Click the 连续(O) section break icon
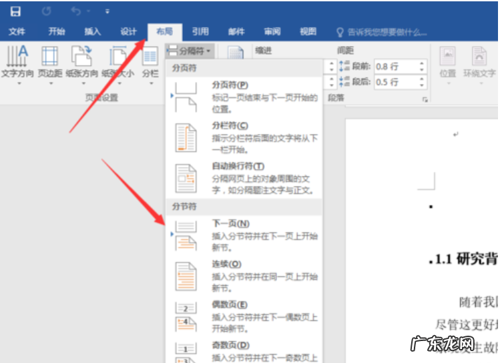 (x=186, y=276)
